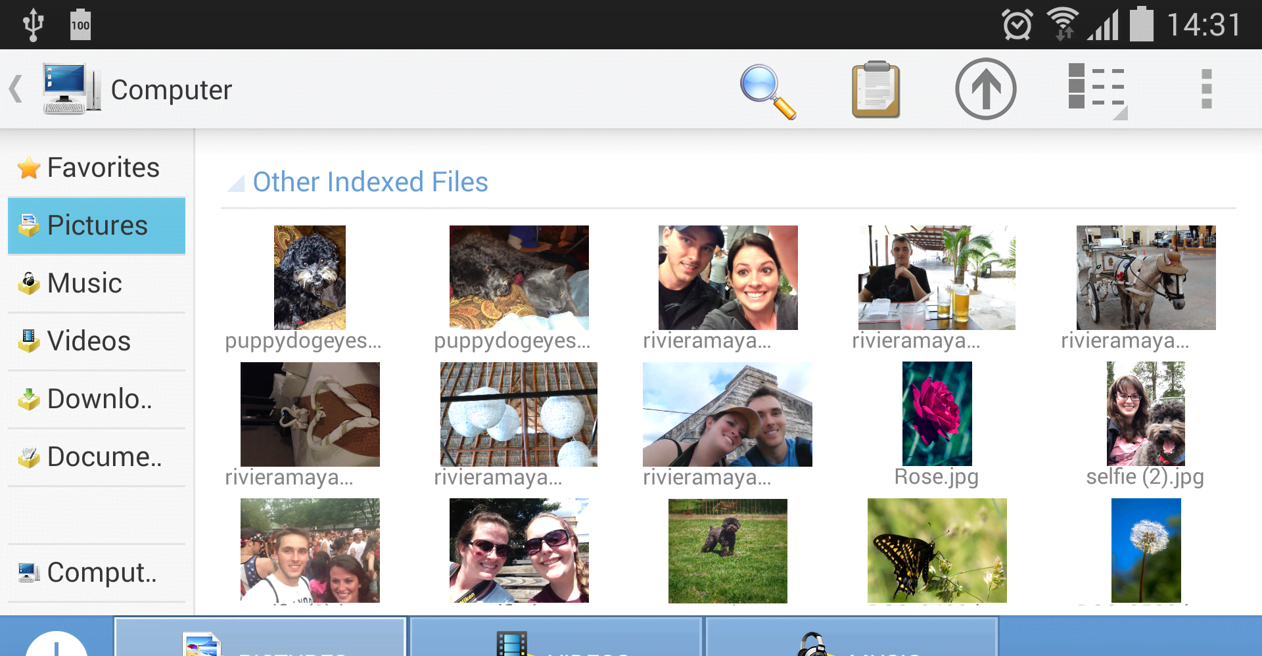The height and width of the screenshot is (656, 1262).
Task: Open the Downloads sidebar entry
Action: (x=97, y=399)
